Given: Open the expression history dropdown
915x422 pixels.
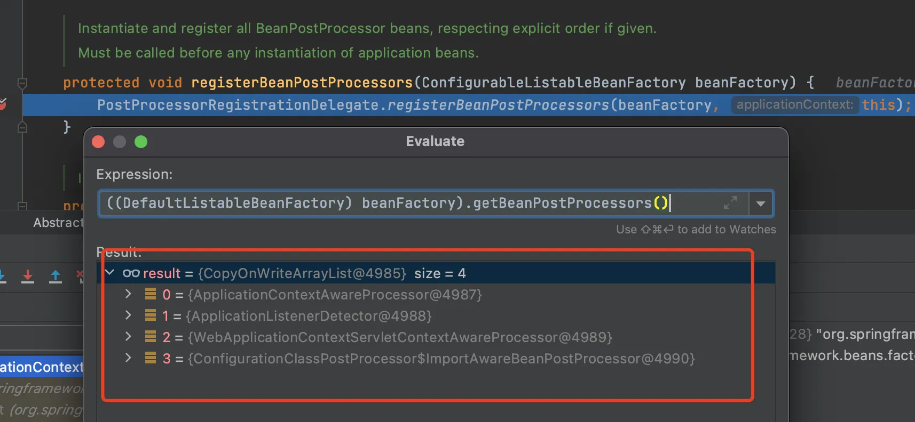Looking at the screenshot, I should point(761,204).
